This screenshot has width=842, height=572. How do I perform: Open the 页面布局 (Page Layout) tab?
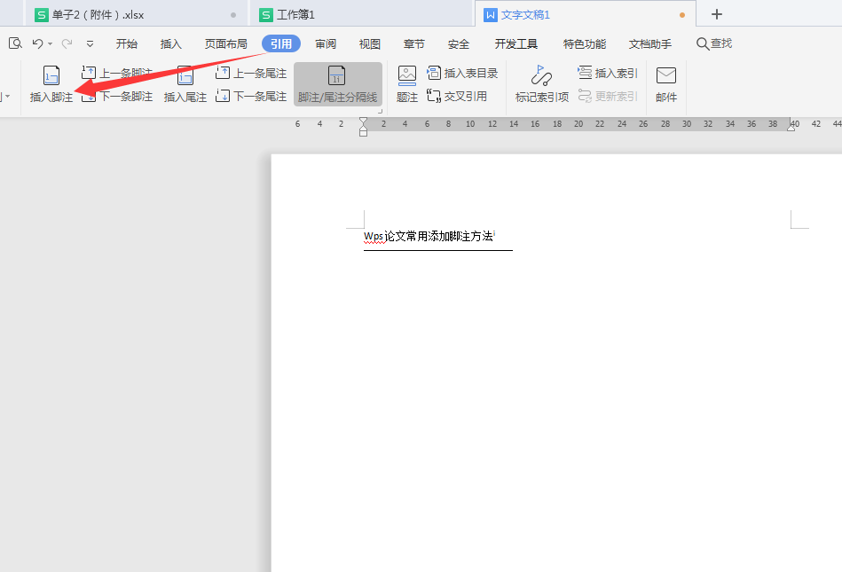tap(225, 43)
